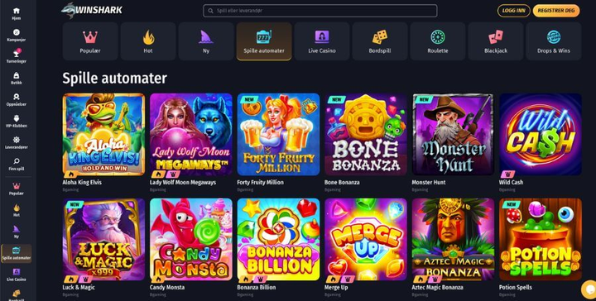The image size is (596, 301).
Task: Open the VIP-Klubben sidebar icon
Action: (x=17, y=118)
